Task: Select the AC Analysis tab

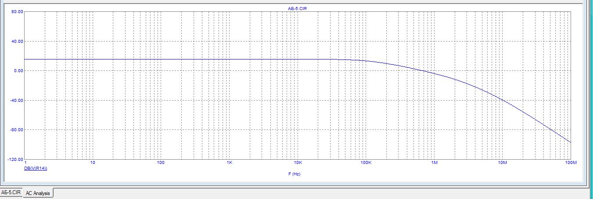Action: click(38, 193)
